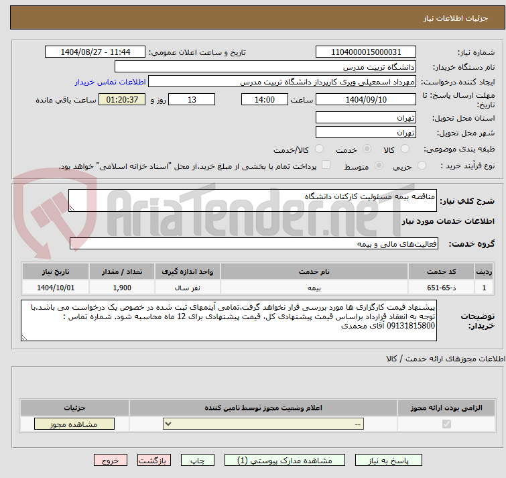Open اطلاعات تماس خریدار link

[111, 82]
